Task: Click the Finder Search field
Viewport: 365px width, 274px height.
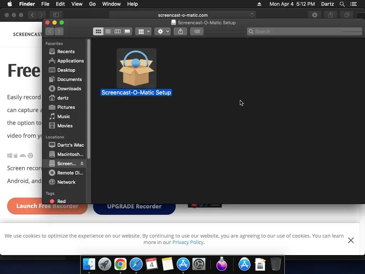Action: point(304,31)
